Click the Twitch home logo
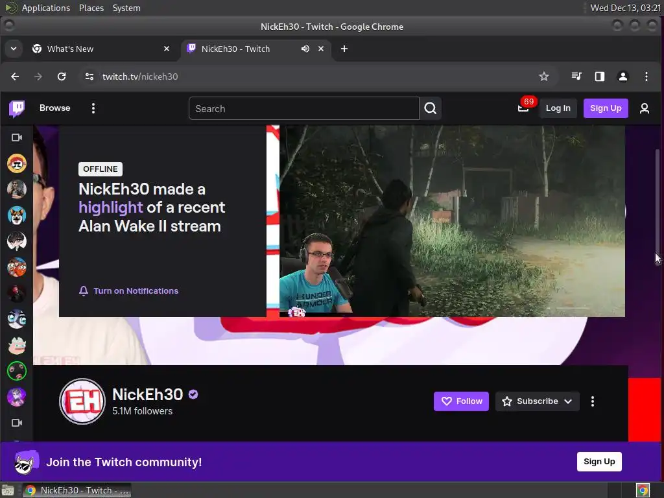The height and width of the screenshot is (498, 664). [x=17, y=108]
